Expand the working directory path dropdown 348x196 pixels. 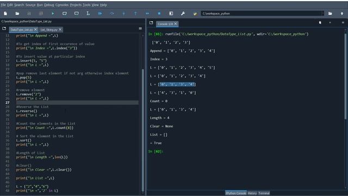point(322,14)
